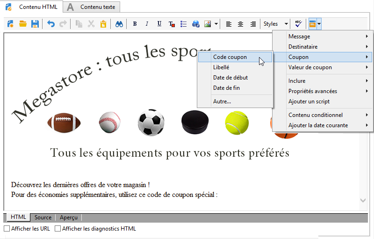Insert a hyperlink with the globe icon
Image resolution: width=374 pixels, height=239 pixels.
click(x=196, y=24)
